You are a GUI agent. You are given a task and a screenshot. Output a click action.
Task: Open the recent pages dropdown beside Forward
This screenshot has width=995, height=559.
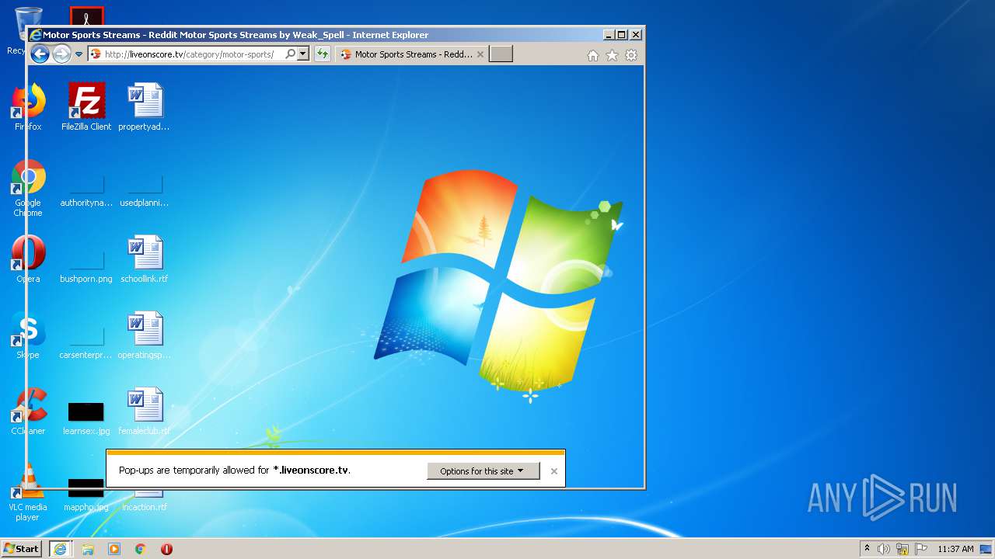coord(79,54)
